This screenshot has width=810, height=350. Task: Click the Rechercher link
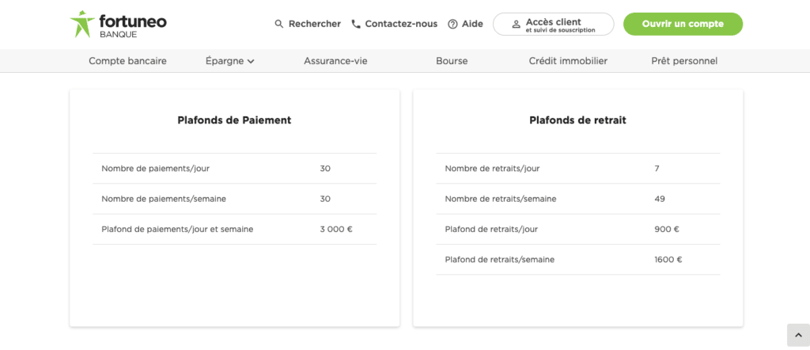tap(315, 24)
